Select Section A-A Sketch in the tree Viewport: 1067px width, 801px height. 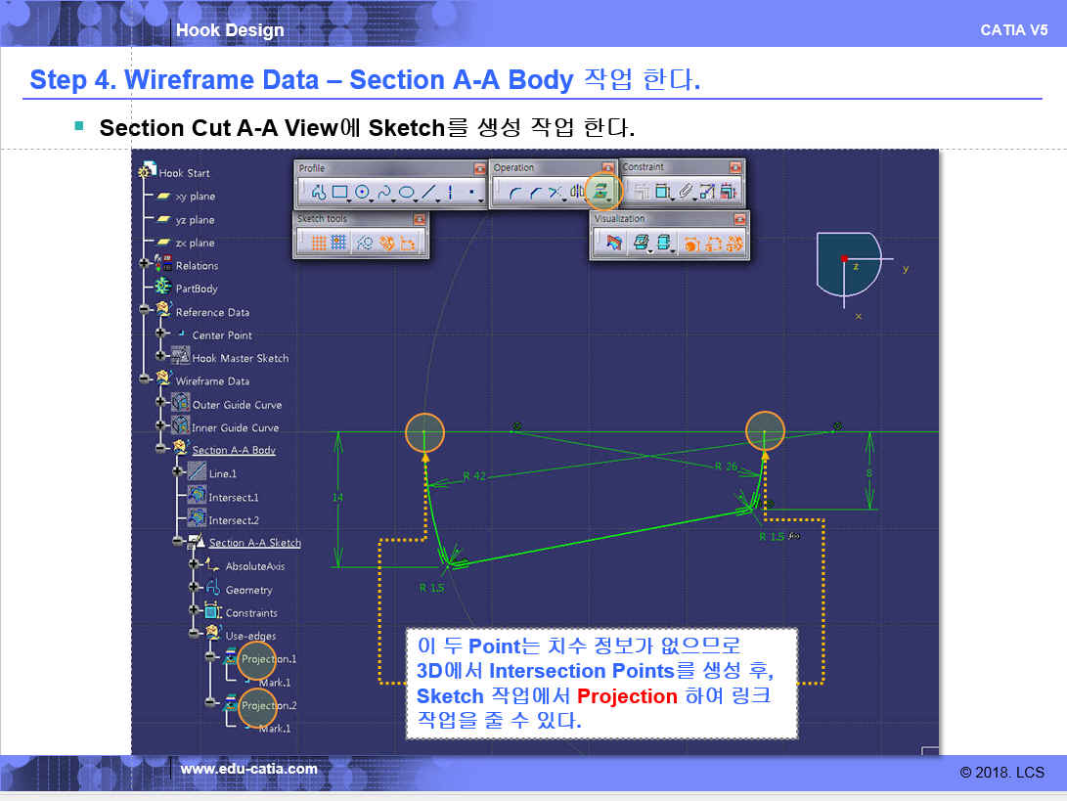pyautogui.click(x=254, y=543)
